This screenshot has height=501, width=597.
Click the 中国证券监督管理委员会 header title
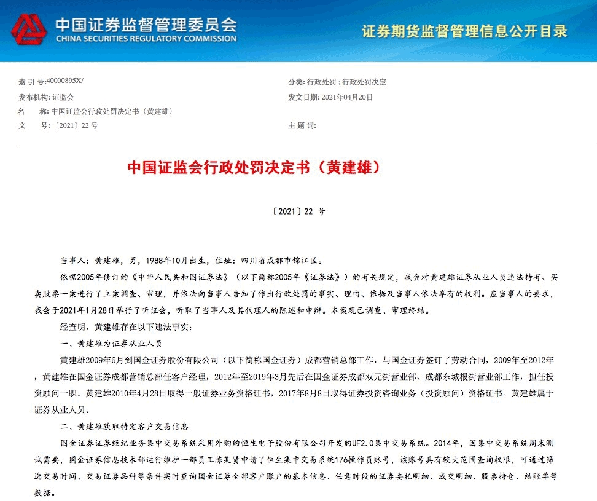(146, 25)
